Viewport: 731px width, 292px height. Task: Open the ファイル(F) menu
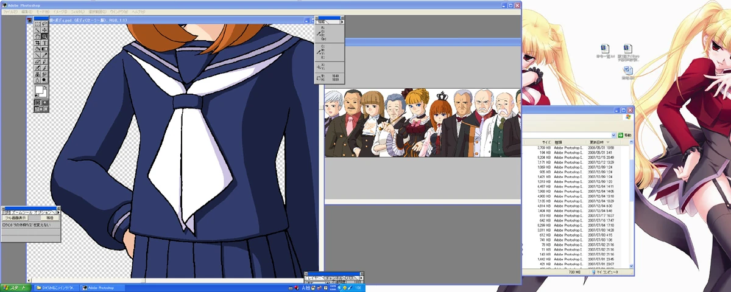(x=10, y=12)
